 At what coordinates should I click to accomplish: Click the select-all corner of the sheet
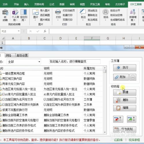(x=3, y=38)
